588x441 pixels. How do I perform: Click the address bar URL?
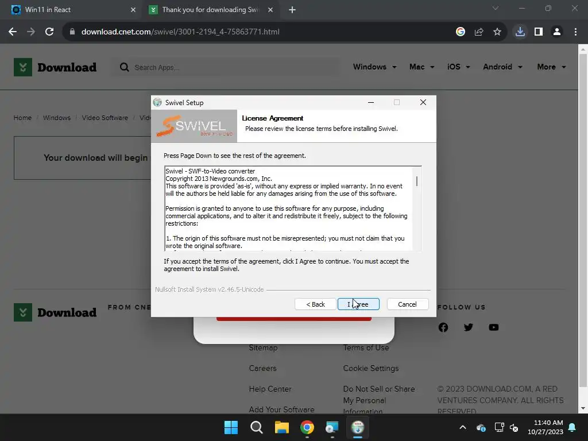[180, 32]
